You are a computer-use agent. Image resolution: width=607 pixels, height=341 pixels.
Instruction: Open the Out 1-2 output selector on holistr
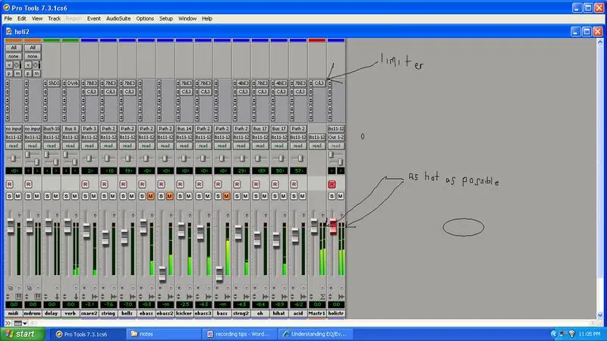coord(336,137)
